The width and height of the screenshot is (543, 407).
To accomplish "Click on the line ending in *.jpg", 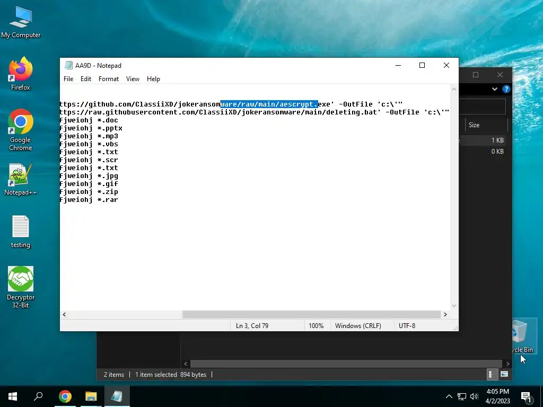I will click(89, 176).
